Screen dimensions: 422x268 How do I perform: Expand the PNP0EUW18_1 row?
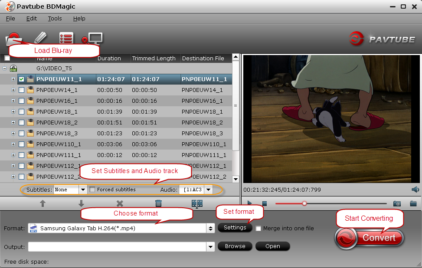click(x=13, y=112)
